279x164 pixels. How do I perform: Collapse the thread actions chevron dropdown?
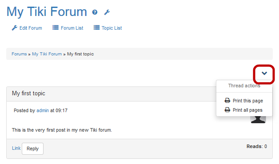[264, 73]
